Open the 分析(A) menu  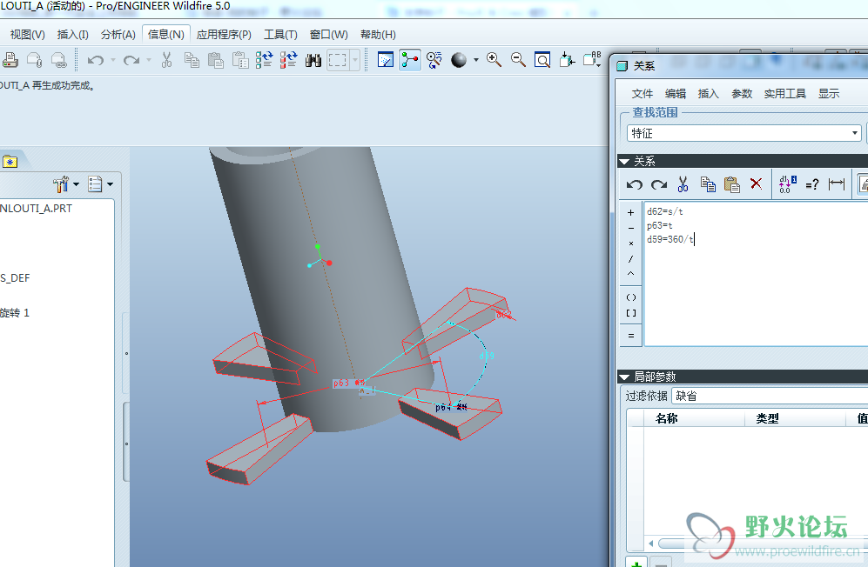[118, 34]
